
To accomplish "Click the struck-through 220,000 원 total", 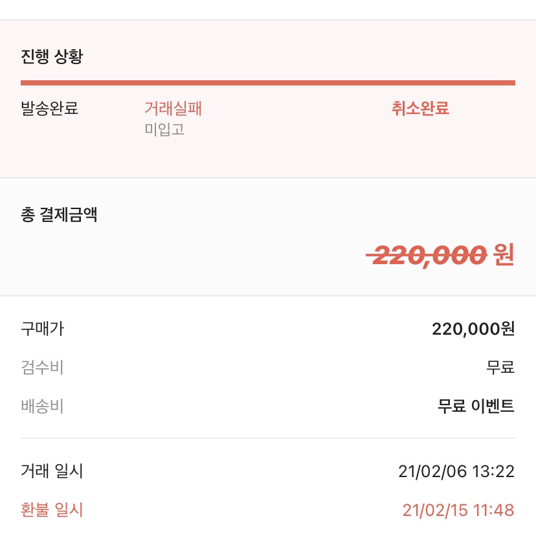I will pyautogui.click(x=440, y=255).
